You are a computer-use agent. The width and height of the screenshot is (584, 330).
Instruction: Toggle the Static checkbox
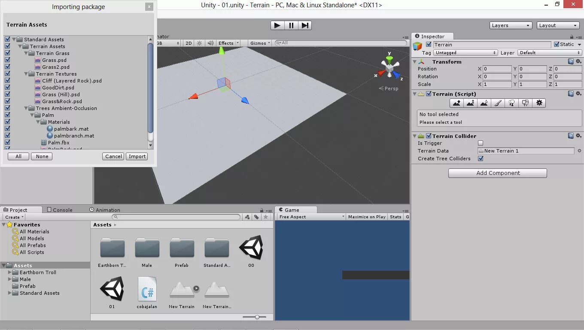(557, 44)
